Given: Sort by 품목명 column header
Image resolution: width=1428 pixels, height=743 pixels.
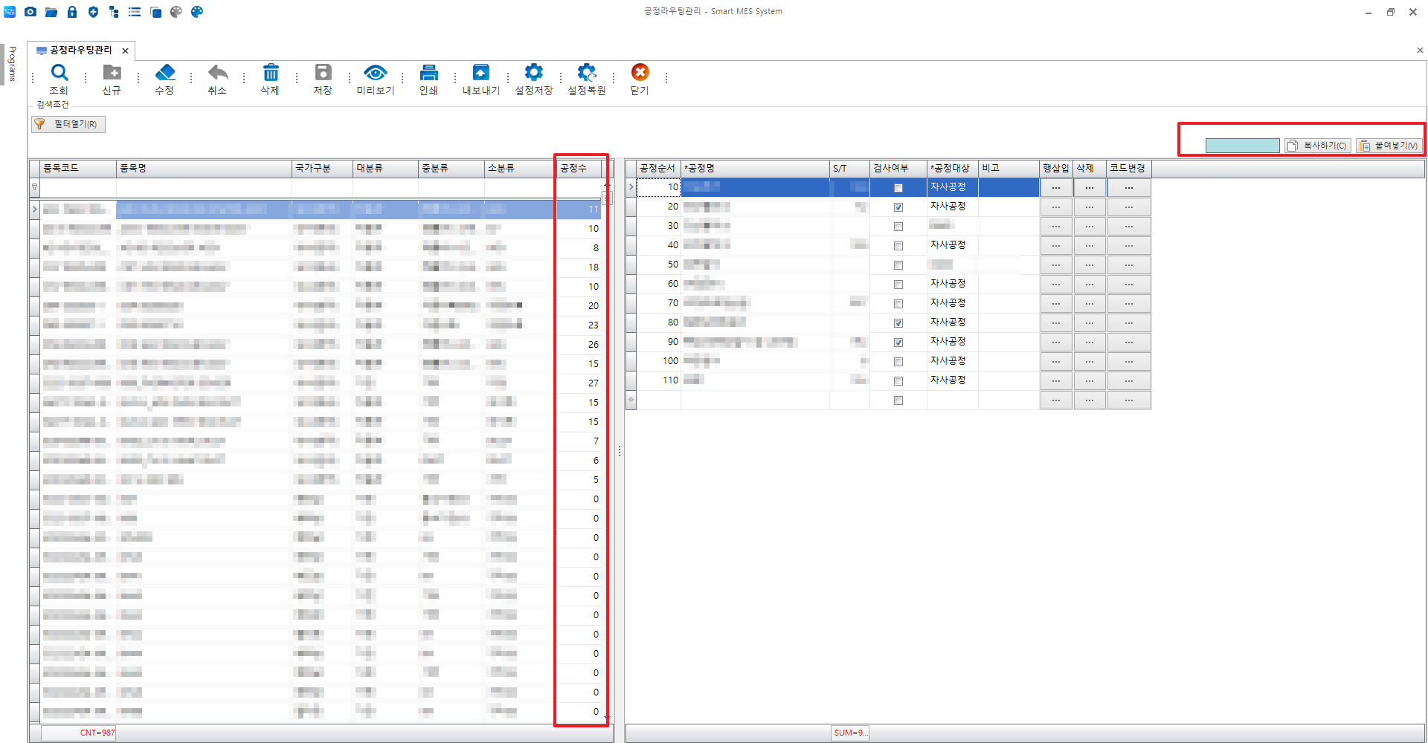Looking at the screenshot, I should coord(204,168).
